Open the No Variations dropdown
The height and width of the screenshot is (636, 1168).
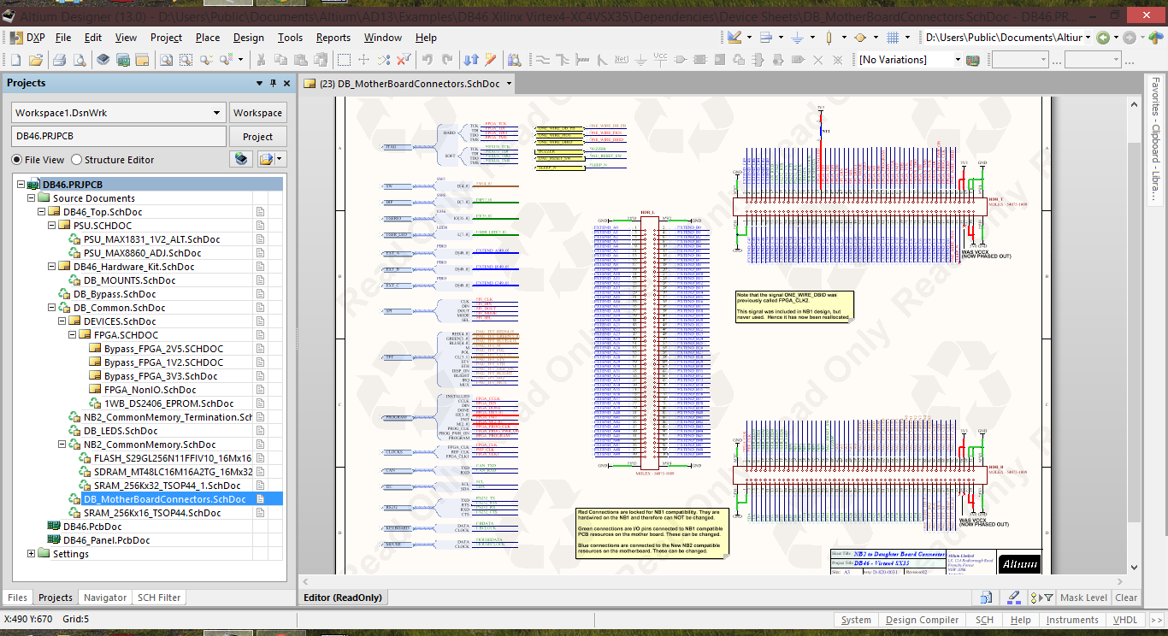point(958,60)
